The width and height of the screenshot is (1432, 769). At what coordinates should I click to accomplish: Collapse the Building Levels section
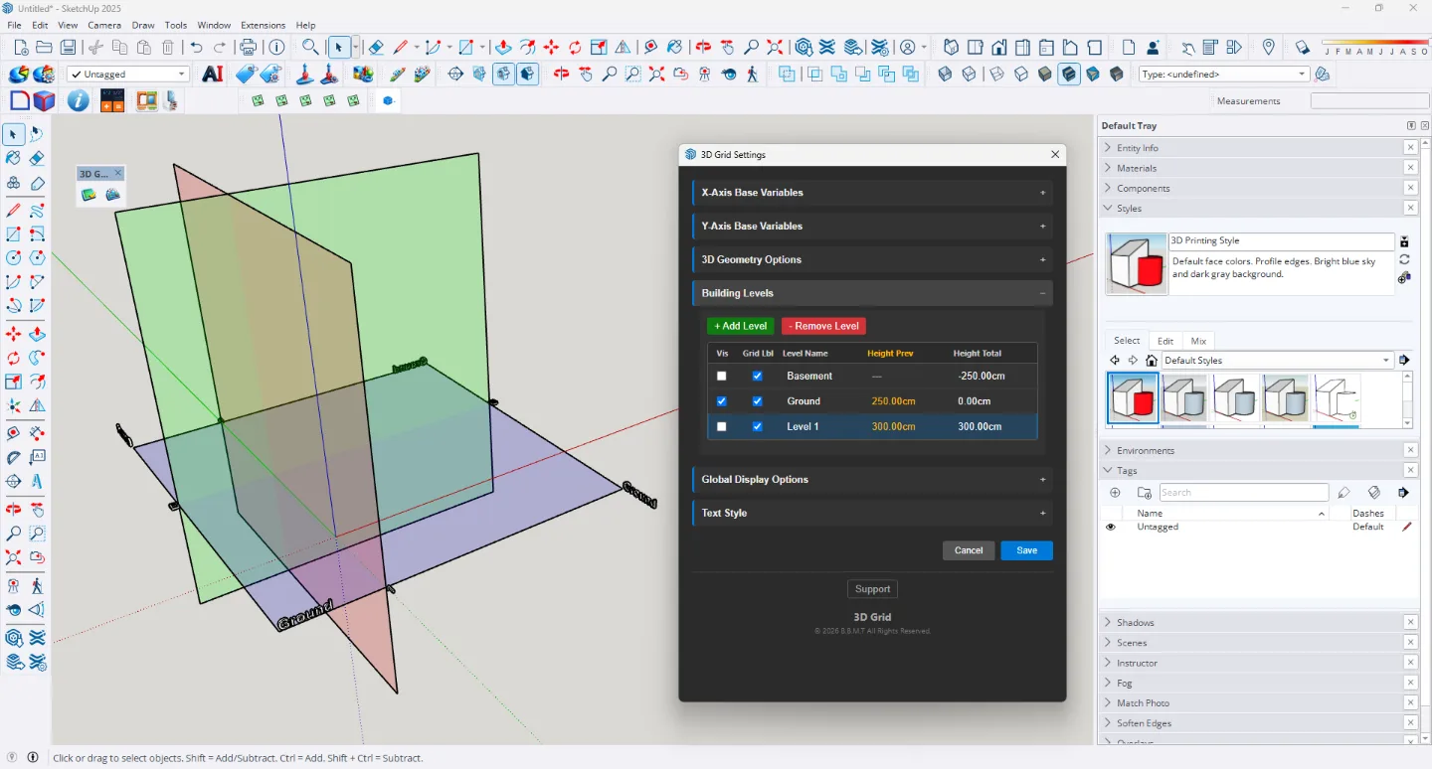point(872,293)
